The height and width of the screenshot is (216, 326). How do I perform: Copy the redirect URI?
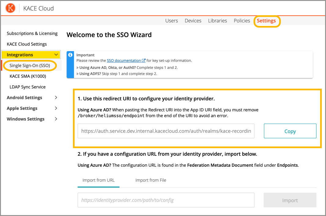(290, 131)
